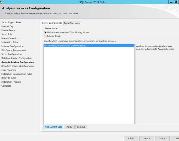
Task: Open the Server Configuration tab
Action: (x=52, y=23)
